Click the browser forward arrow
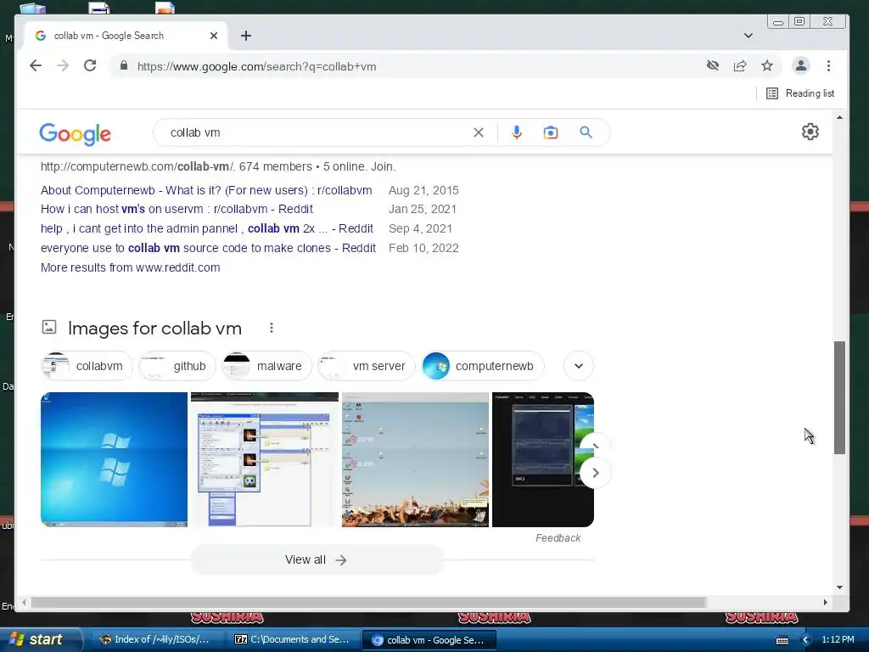 tap(63, 66)
